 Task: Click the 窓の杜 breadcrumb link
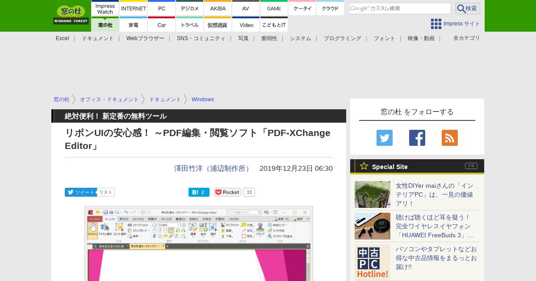[62, 99]
